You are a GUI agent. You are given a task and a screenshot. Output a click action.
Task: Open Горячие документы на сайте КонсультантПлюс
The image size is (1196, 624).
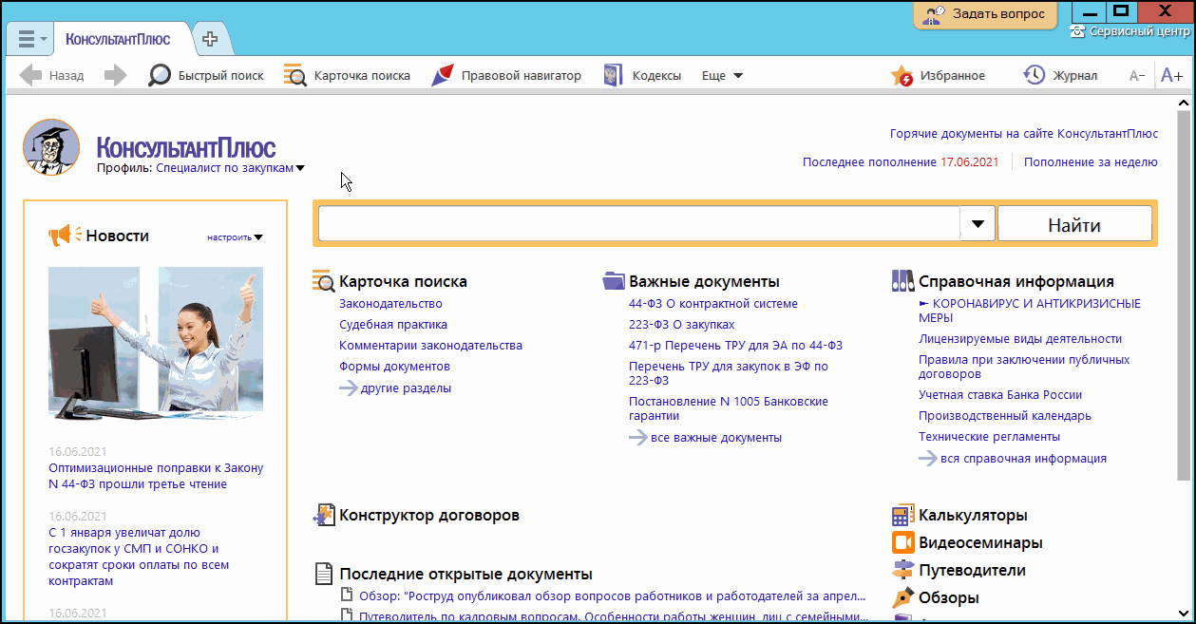point(1024,134)
